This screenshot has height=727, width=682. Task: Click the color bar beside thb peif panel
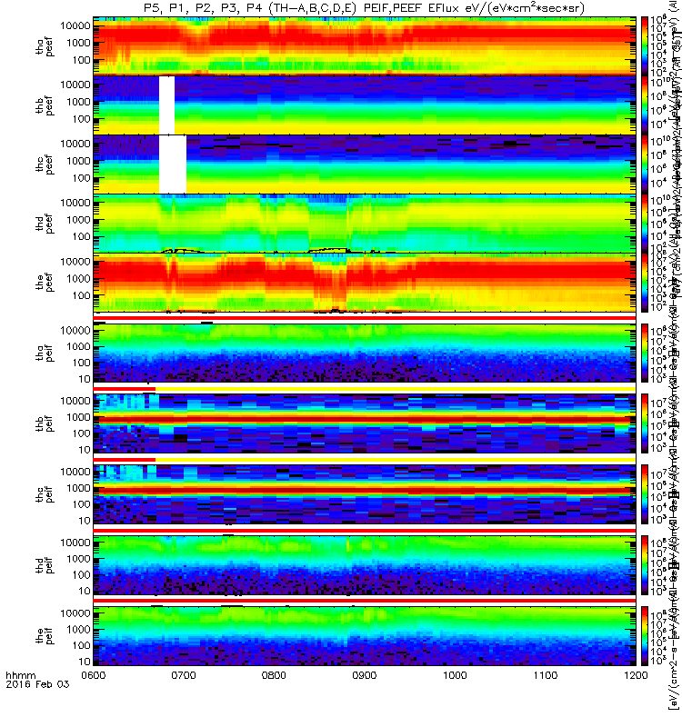pyautogui.click(x=645, y=423)
